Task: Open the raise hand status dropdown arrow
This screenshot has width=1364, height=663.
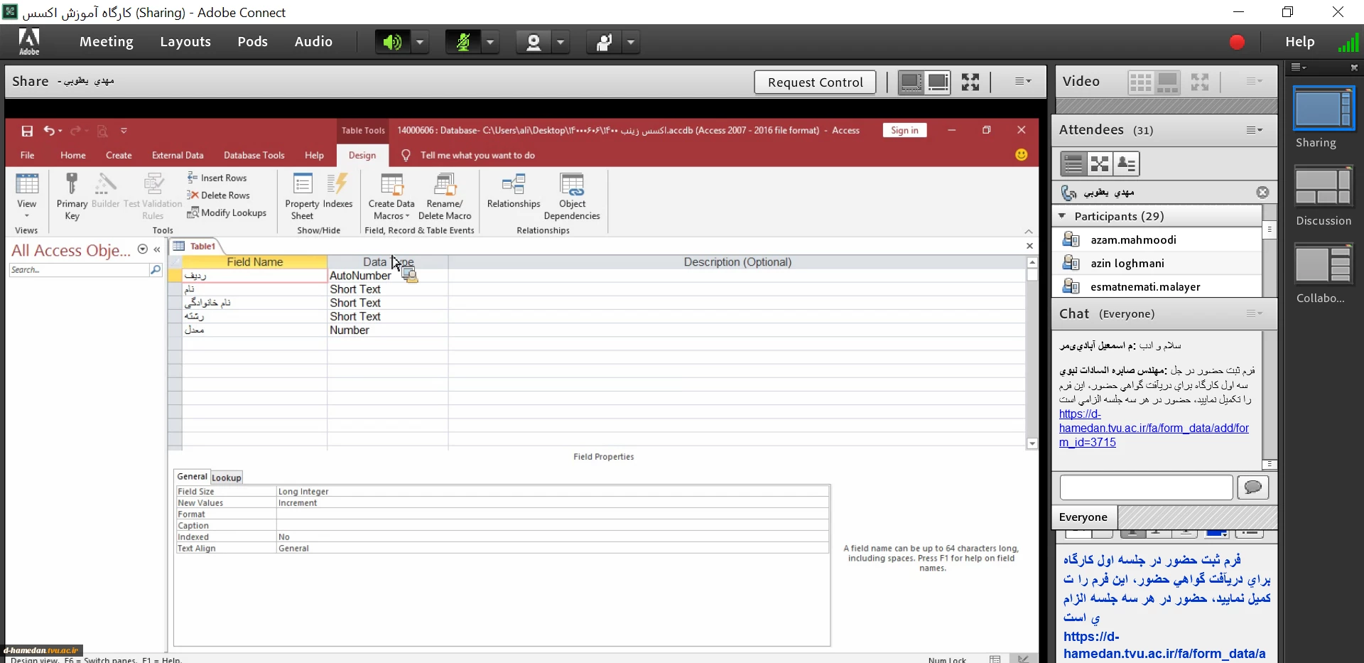Action: coord(631,42)
